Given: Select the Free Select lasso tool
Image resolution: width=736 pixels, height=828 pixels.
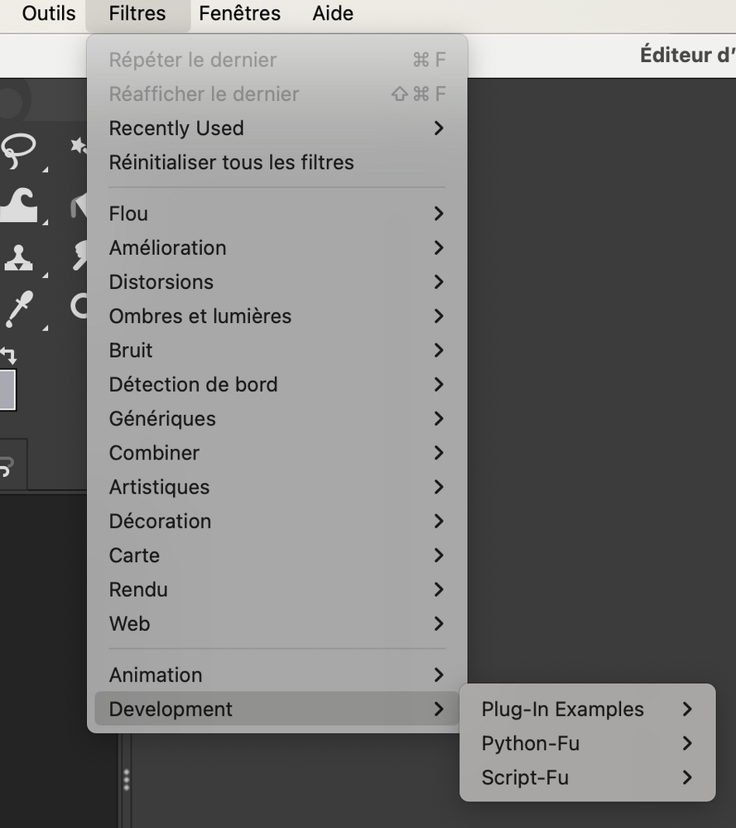Looking at the screenshot, I should coord(19,149).
